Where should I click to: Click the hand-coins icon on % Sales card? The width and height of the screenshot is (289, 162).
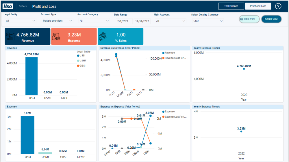point(103,36)
